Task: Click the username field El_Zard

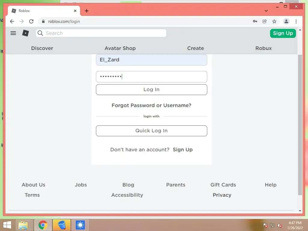Action: (x=152, y=60)
